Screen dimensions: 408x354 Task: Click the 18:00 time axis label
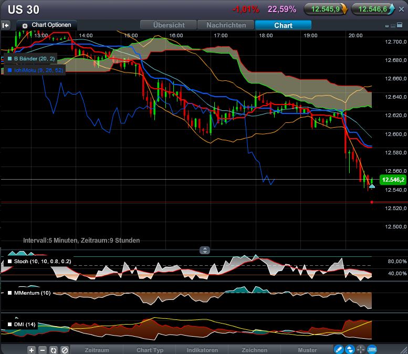(x=266, y=35)
